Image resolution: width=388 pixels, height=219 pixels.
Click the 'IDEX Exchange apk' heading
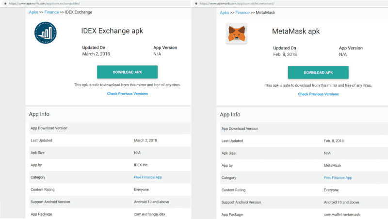112,31
